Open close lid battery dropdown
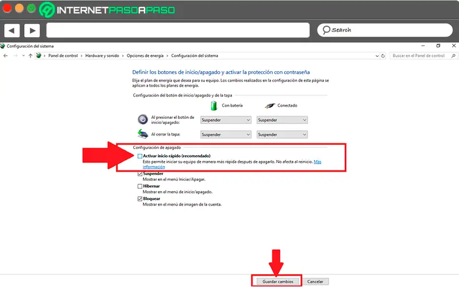459x287 pixels. pyautogui.click(x=225, y=134)
